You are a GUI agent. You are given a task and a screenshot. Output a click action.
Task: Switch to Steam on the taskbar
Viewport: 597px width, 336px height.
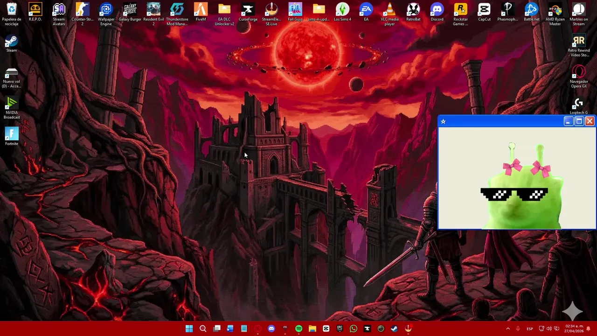point(395,329)
